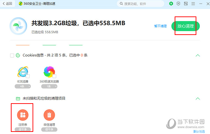Viewport: 210px width, 134px height.
Task: Click the folder icon beside 未扫描和无垃圾的清理项目
Action: tap(18, 99)
